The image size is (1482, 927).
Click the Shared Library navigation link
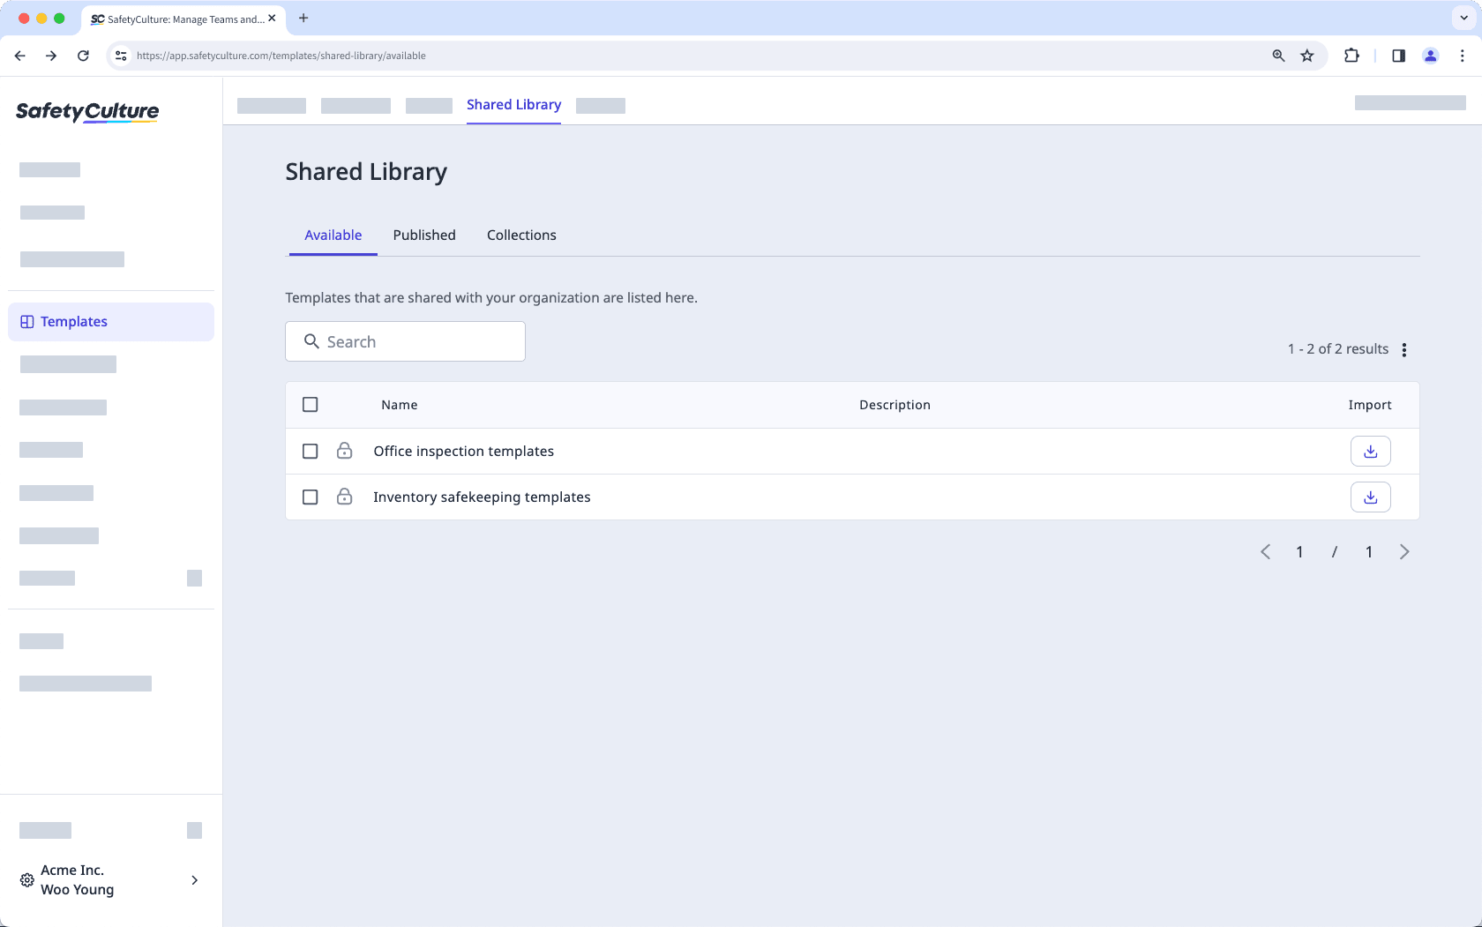point(513,104)
